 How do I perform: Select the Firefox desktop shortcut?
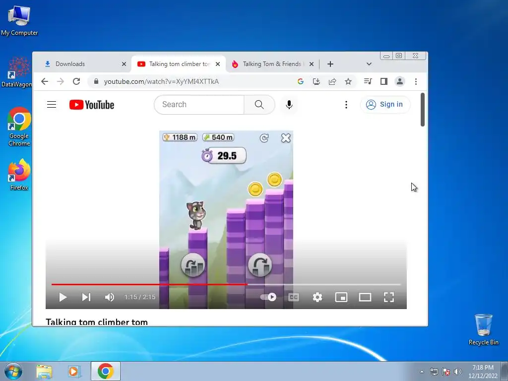pos(19,175)
